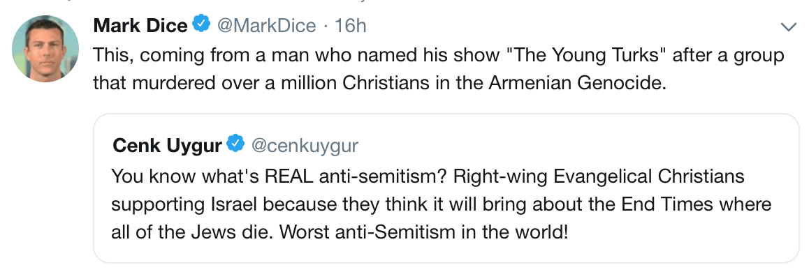809x272 pixels.
Task: Click "all of the Jews die" in quote
Action: pyautogui.click(x=193, y=233)
